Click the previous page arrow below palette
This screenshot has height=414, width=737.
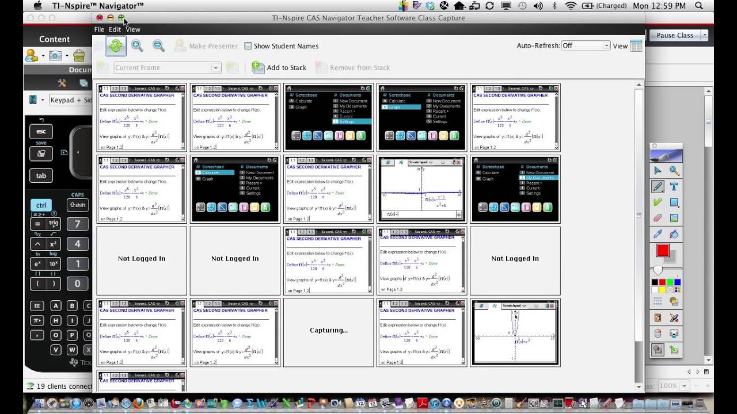click(x=690, y=372)
